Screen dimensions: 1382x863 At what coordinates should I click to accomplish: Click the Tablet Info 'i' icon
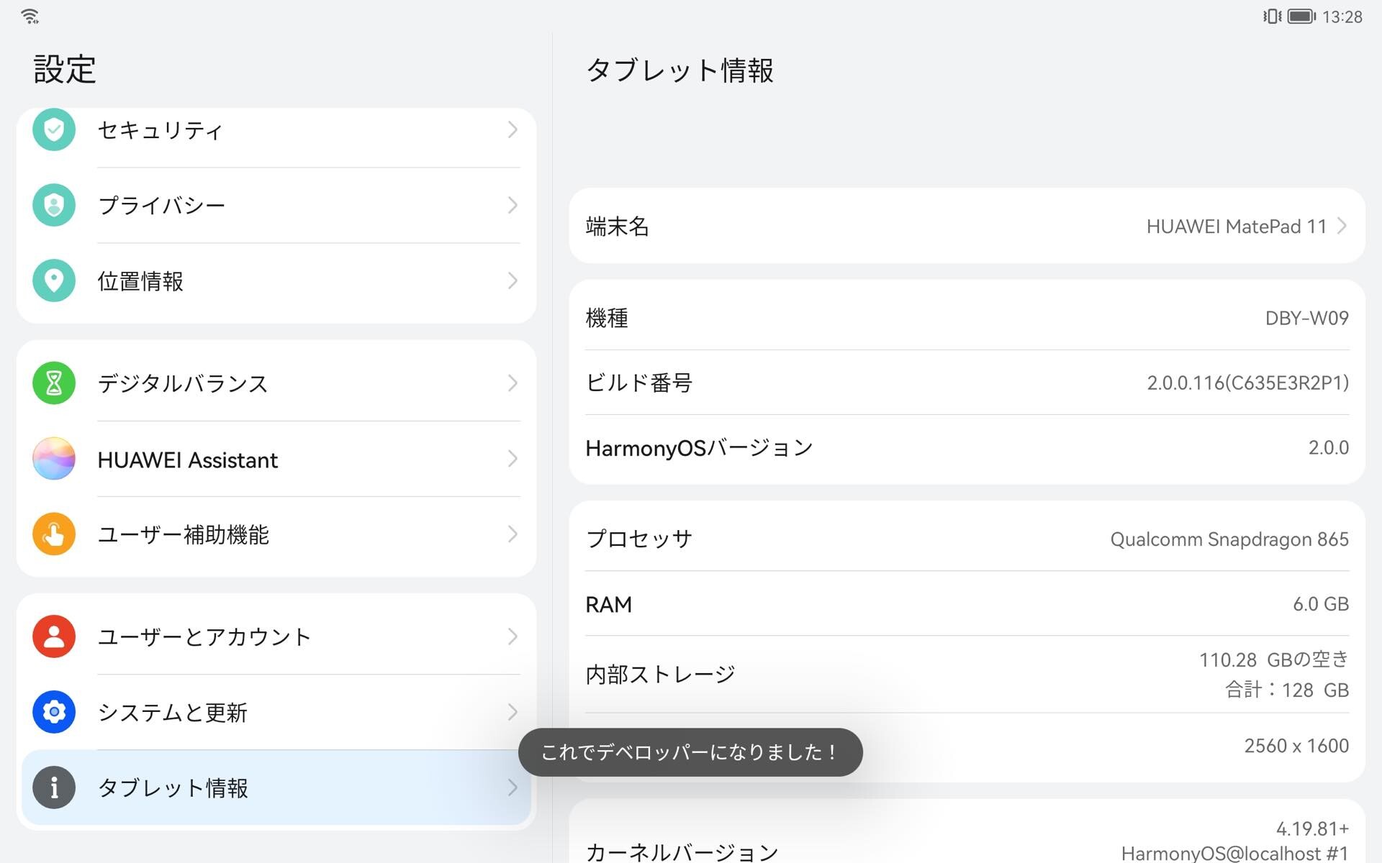pos(54,787)
